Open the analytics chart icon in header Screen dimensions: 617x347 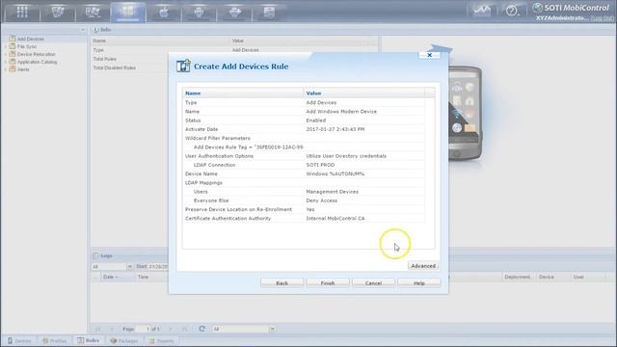482,11
